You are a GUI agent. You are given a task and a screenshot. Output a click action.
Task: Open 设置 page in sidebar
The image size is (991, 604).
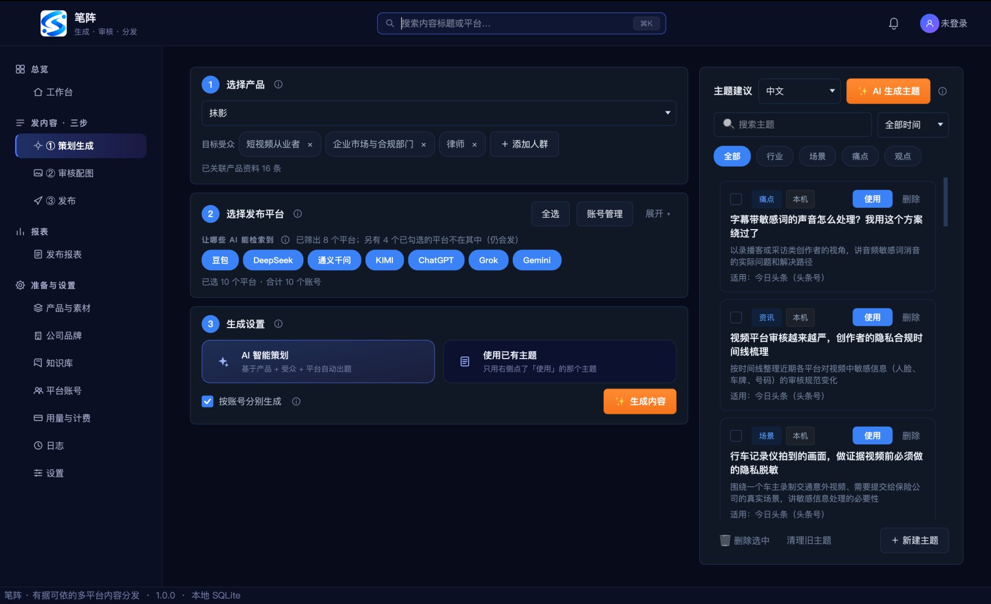point(81,473)
